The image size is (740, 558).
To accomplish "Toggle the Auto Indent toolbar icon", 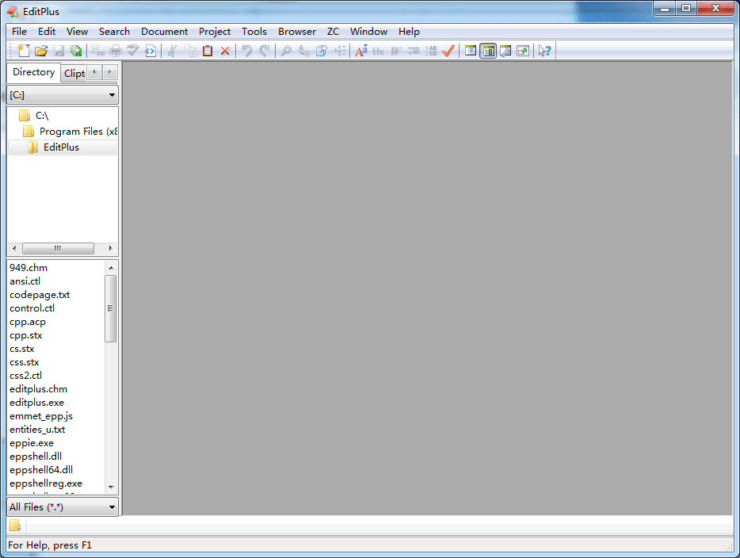I will pos(414,51).
